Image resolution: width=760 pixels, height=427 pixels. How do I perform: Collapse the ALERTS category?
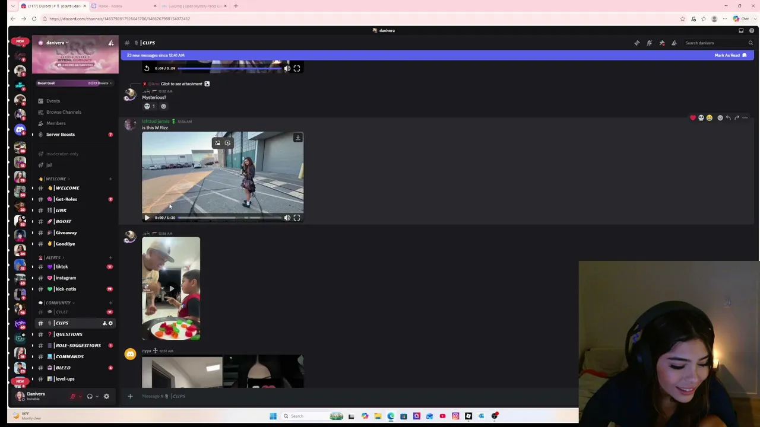[x=52, y=257]
